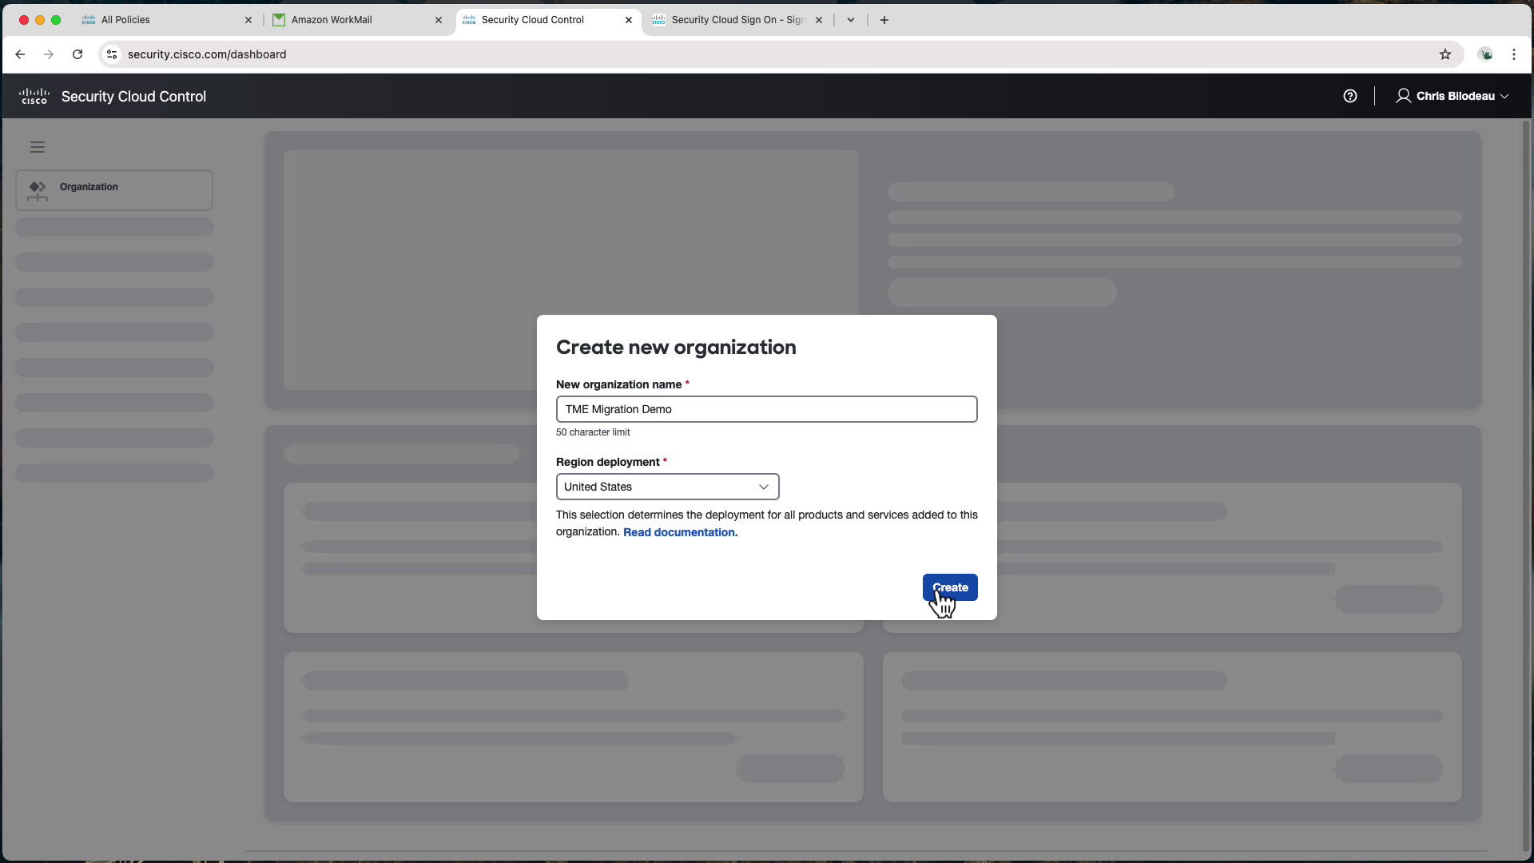
Task: View site information icon in address bar
Action: 112,54
